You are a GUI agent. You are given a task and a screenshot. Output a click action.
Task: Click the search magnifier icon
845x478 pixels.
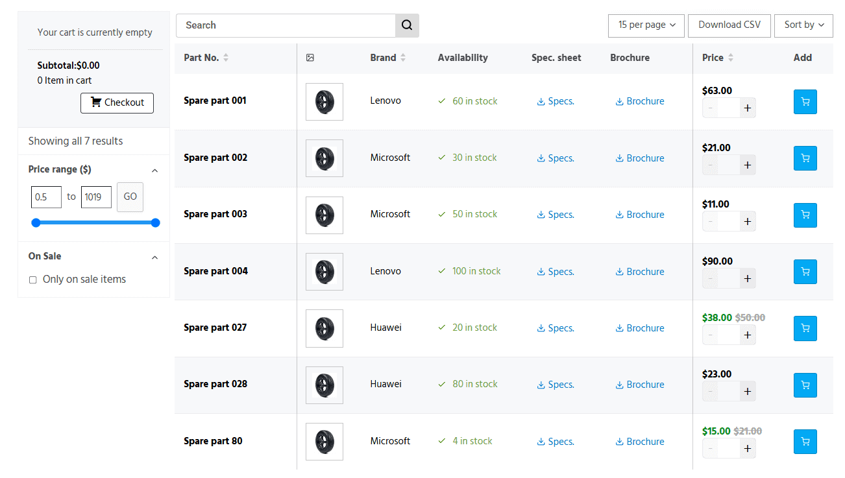407,25
